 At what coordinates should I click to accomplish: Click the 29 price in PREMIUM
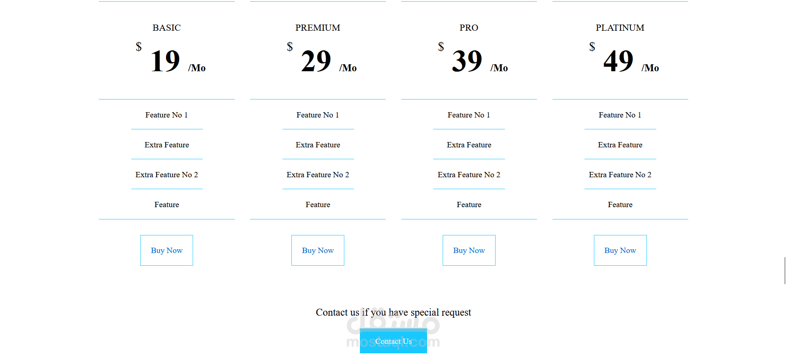(x=316, y=61)
